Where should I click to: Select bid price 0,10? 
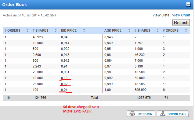(x=64, y=78)
